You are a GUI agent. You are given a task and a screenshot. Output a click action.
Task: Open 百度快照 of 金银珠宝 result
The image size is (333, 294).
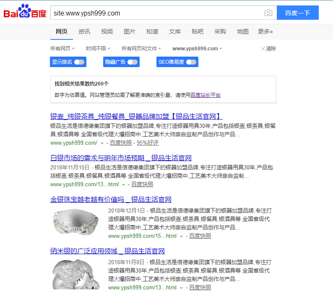[x=200, y=236]
